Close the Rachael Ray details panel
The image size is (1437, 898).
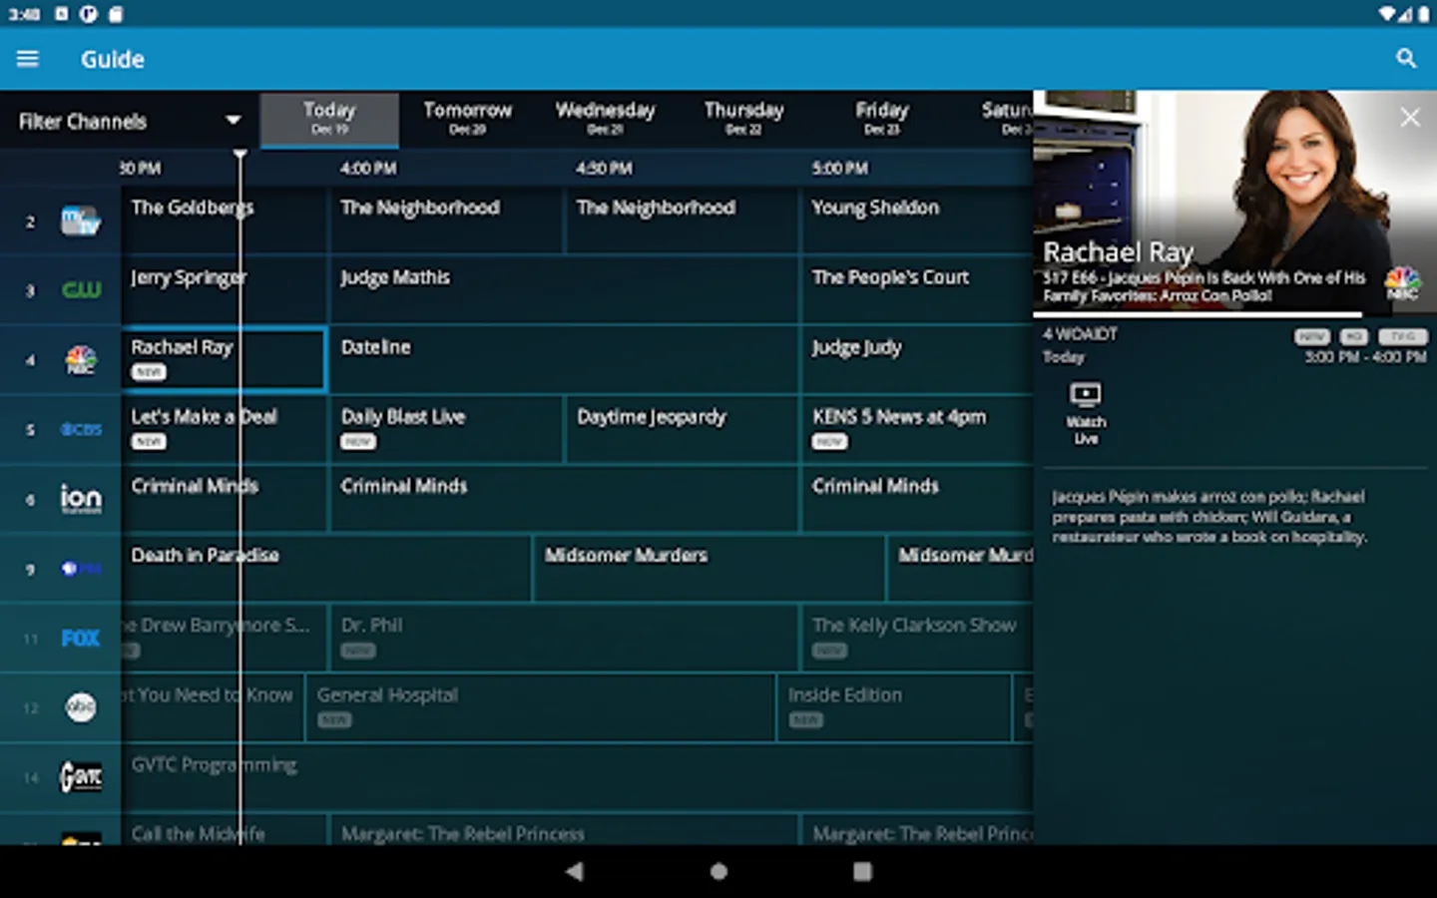pos(1410,118)
